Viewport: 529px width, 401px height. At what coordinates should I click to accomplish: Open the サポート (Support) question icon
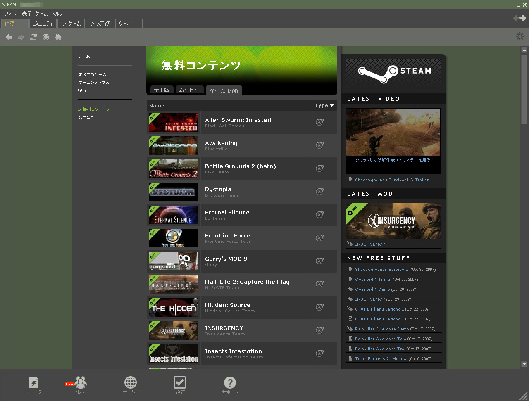pyautogui.click(x=230, y=382)
